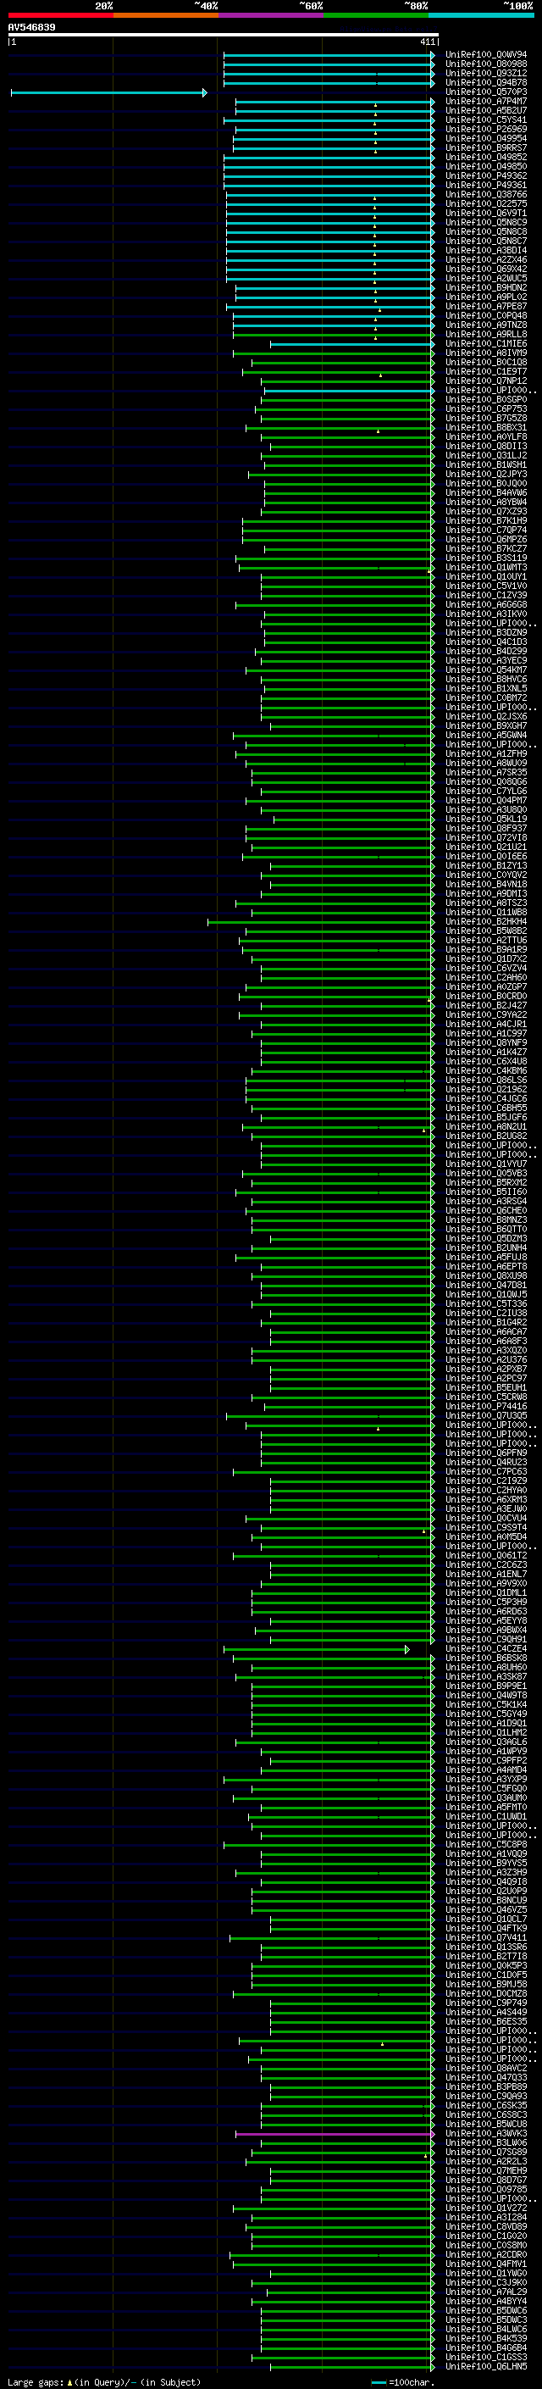Screen dimensions: 542x2389
Task: Open hit UniRef100_C0PQ48
Action: (x=486, y=316)
